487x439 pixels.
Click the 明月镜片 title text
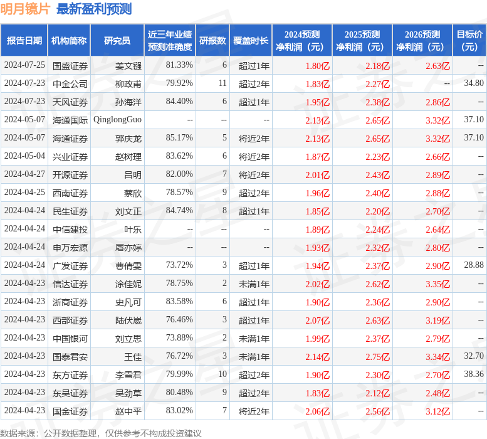click(x=25, y=9)
